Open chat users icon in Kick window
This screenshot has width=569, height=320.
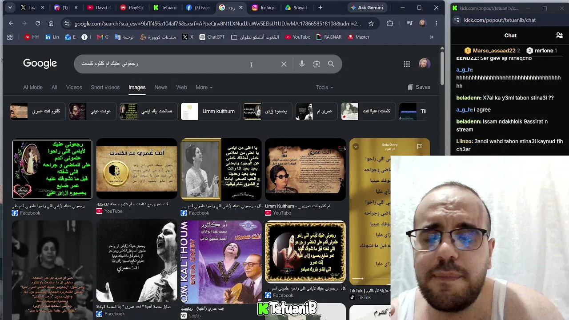coord(559,36)
